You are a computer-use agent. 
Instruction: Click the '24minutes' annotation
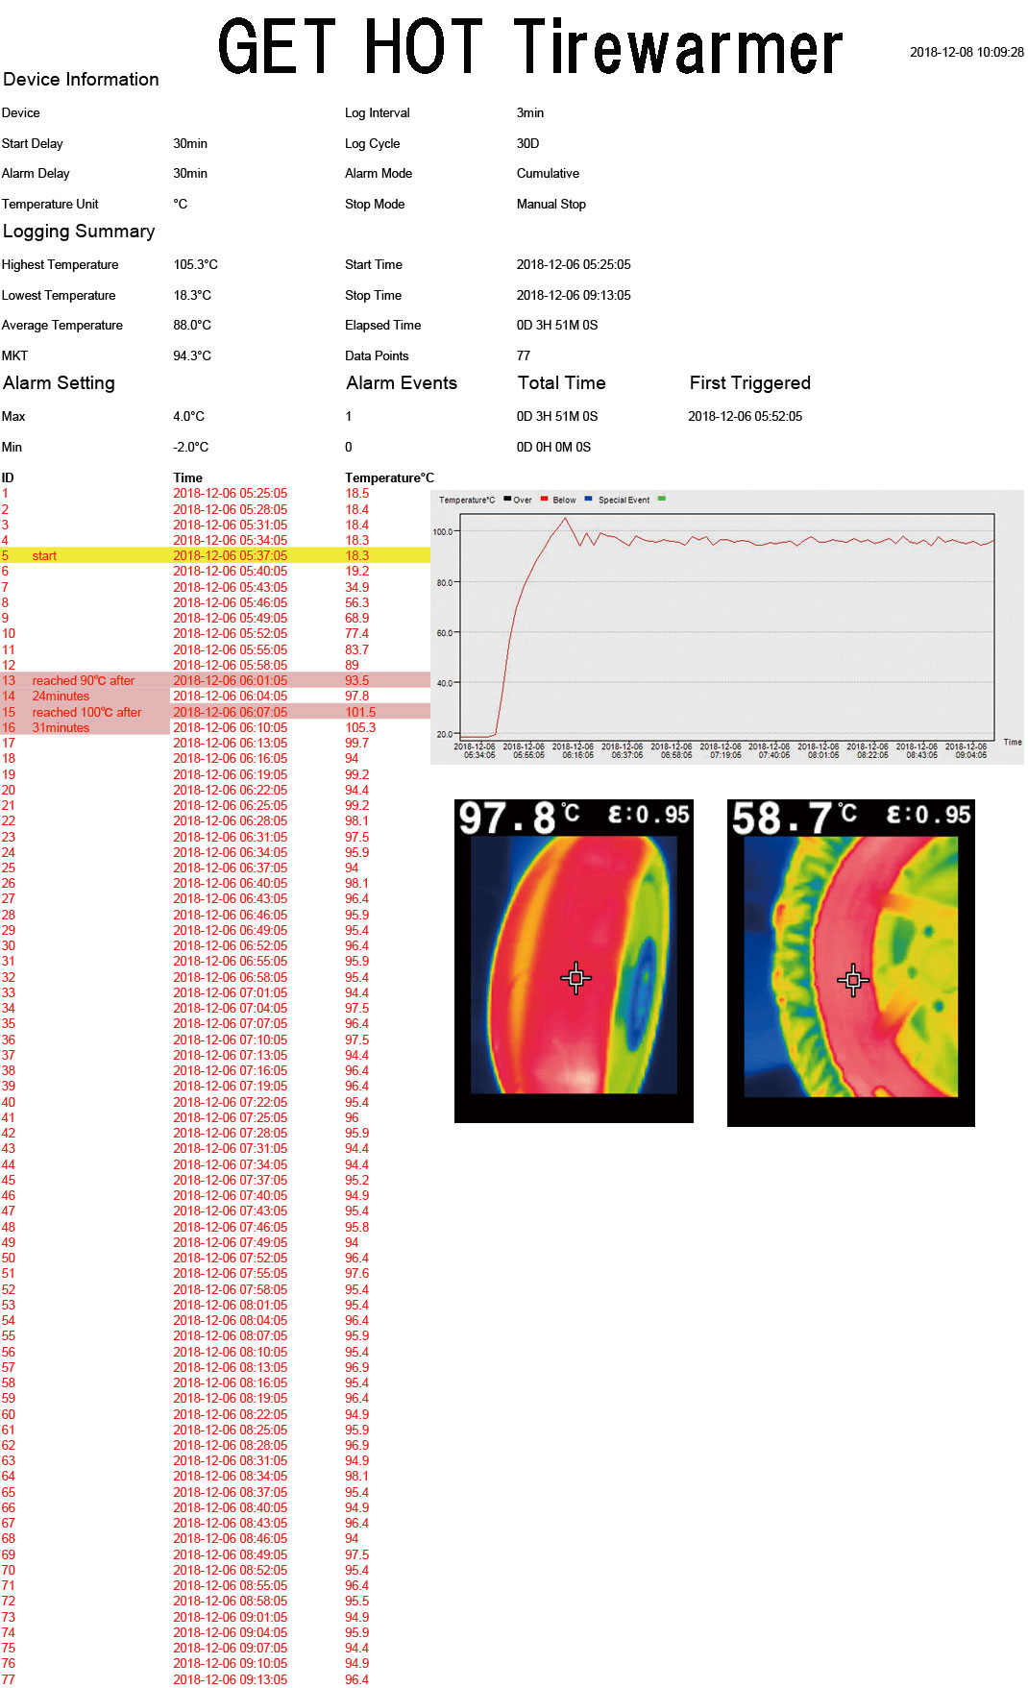coord(61,697)
